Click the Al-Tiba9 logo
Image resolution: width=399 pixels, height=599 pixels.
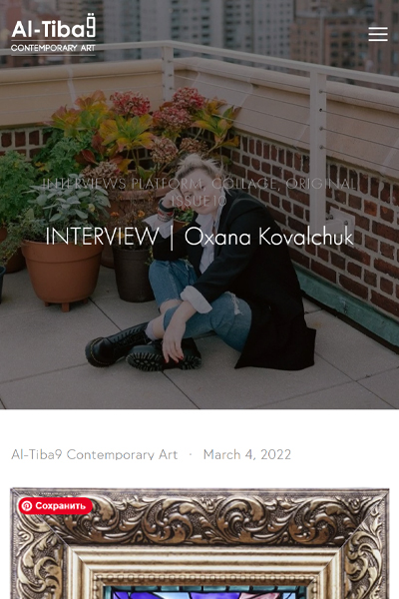54,34
